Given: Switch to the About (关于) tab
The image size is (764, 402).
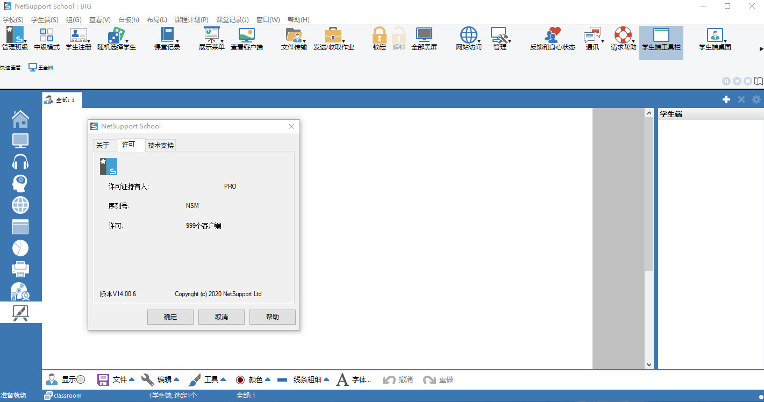Looking at the screenshot, I should [x=103, y=146].
